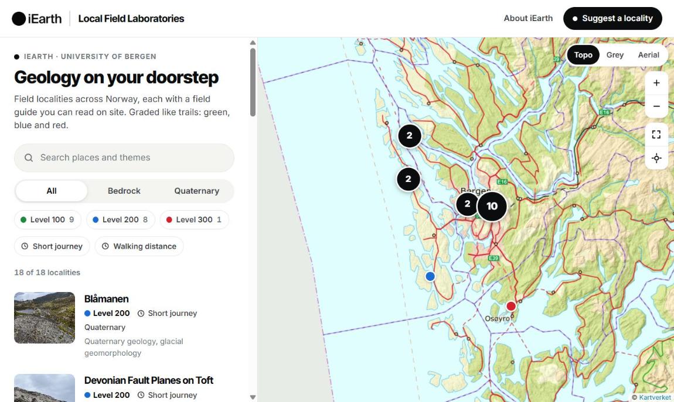
Task: Expand the western coast cluster labeled 2
Action: coord(409,179)
